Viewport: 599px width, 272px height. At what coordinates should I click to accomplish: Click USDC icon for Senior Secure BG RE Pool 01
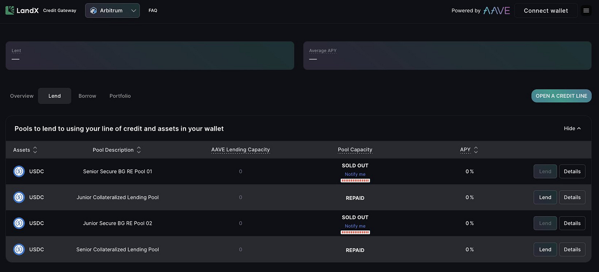[x=19, y=171]
